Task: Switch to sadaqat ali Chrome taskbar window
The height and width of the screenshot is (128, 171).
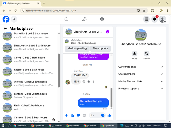Action: [21, 126]
